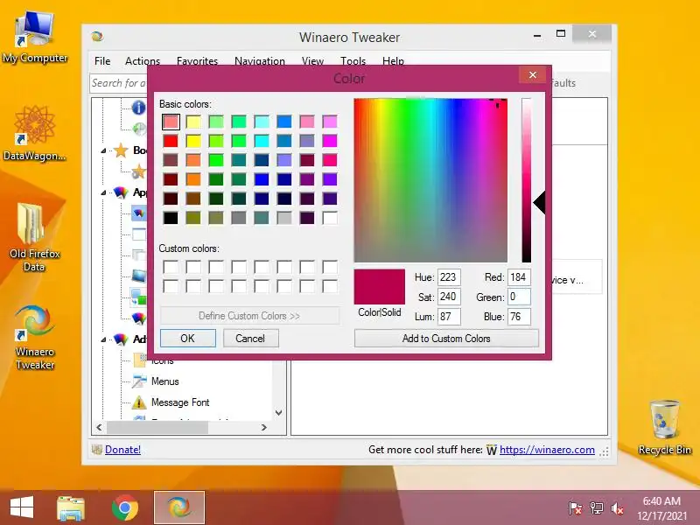Click the Hue value field

[449, 277]
